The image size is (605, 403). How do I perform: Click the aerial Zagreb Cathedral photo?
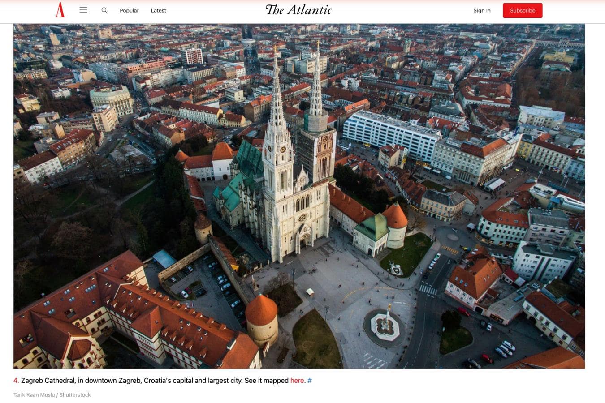(299, 197)
